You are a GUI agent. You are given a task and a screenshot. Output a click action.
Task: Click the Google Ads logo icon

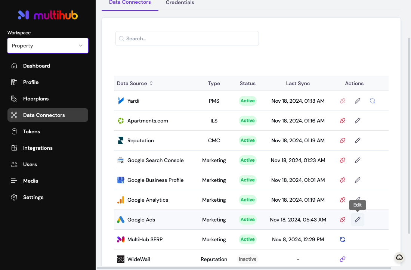coord(121,220)
